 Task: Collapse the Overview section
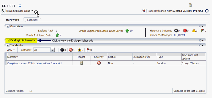click(8, 26)
